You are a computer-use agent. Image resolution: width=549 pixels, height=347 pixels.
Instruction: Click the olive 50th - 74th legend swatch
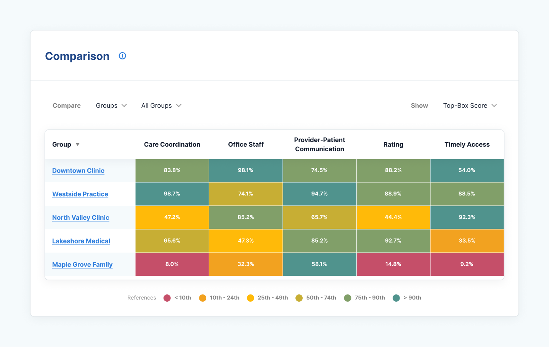click(299, 298)
